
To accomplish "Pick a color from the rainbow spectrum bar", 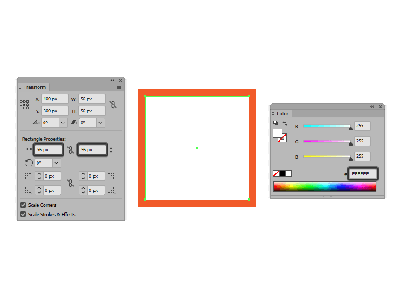I will click(324, 186).
